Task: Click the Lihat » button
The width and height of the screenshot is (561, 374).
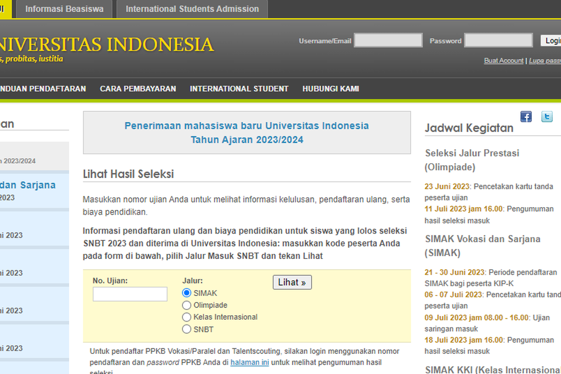Action: tap(292, 282)
